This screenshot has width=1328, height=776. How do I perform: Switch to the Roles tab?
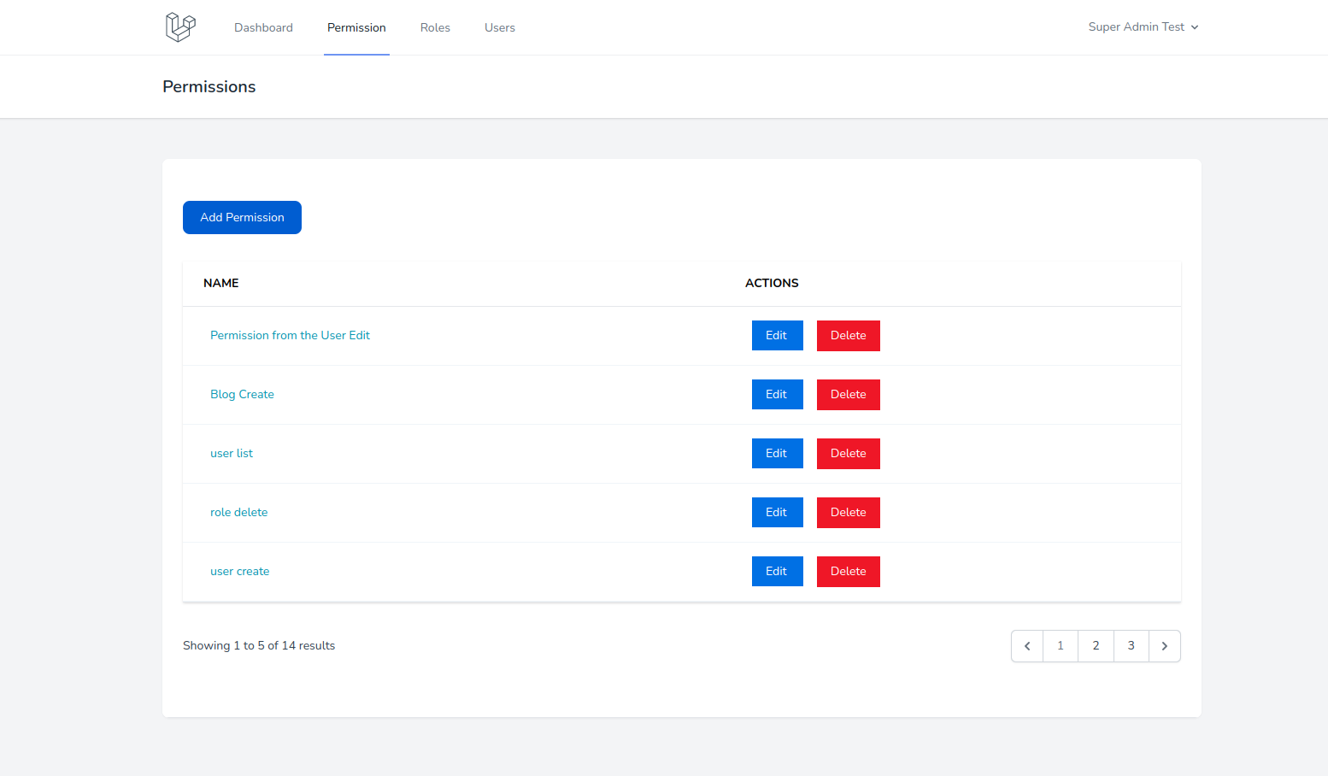click(435, 27)
